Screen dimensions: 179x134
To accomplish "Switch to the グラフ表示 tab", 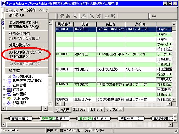I will pyautogui.click(x=114, y=109).
